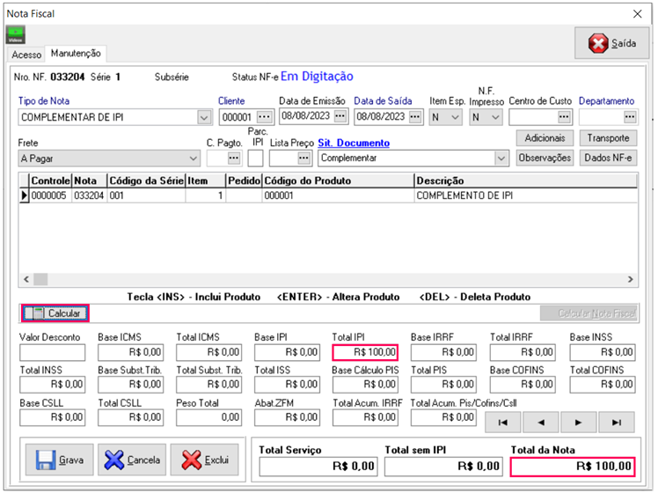Open the Data de Emissão date picker
The image size is (658, 493).
(341, 116)
